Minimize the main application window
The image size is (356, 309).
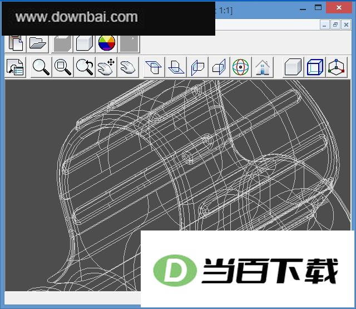click(x=303, y=8)
